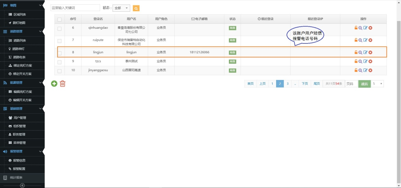
Task: Collapse the sidebar with the bottom arrow icon
Action: 22,185
